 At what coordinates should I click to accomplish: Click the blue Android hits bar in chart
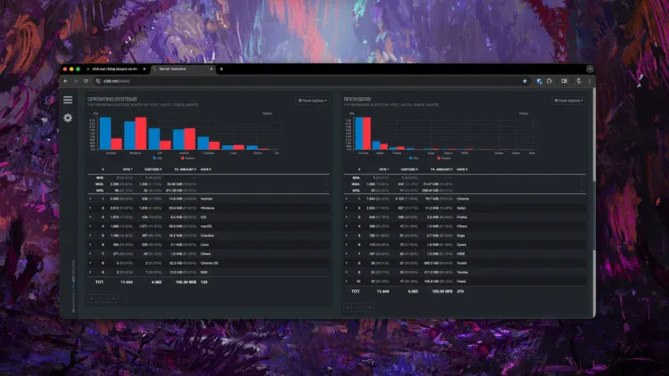click(103, 134)
